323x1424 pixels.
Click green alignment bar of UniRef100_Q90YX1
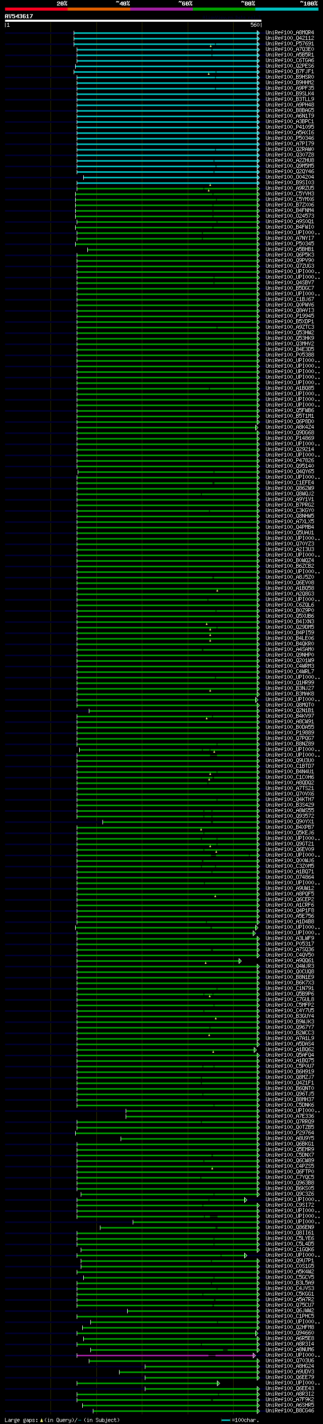181,822
